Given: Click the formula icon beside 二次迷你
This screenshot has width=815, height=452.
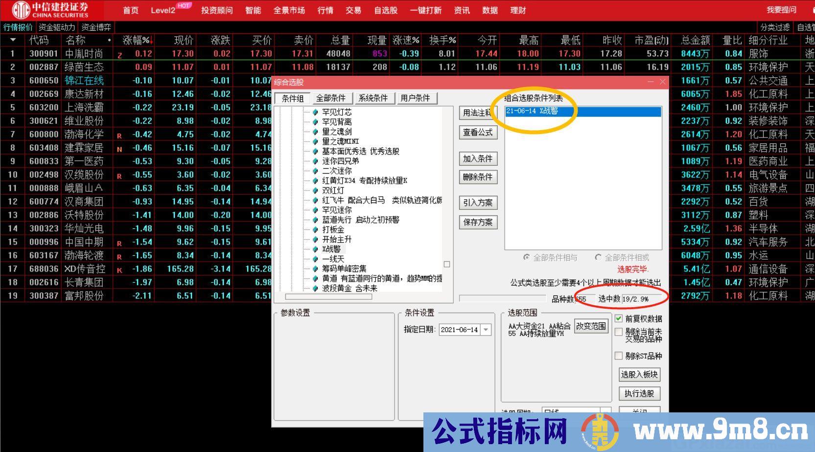Looking at the screenshot, I should click(x=315, y=171).
